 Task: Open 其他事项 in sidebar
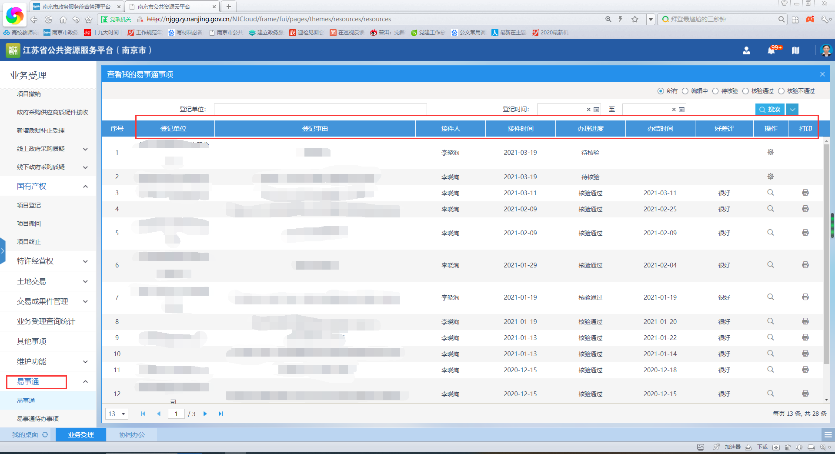click(x=31, y=341)
